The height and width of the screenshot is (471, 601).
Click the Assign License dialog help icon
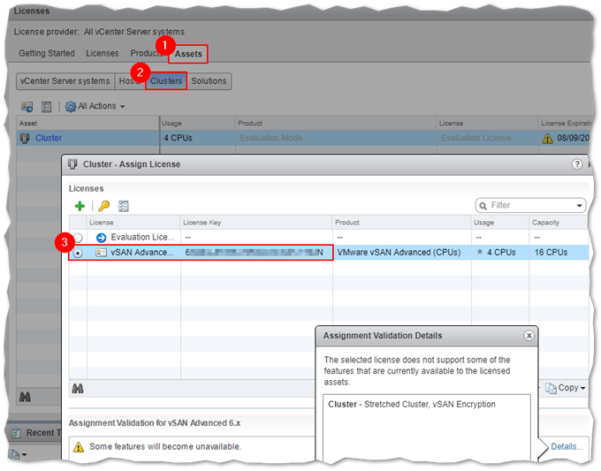coord(576,164)
